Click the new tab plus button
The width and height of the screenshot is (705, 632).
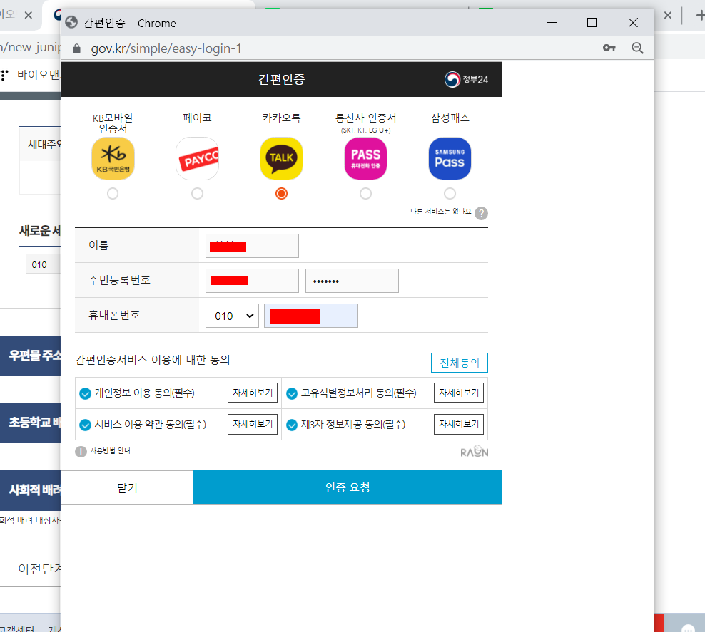(x=699, y=15)
